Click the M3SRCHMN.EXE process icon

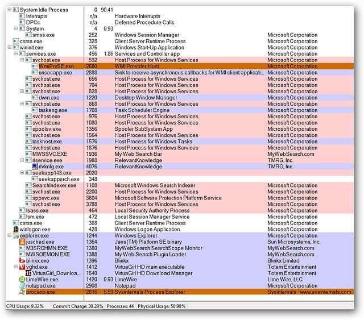coord(22,248)
